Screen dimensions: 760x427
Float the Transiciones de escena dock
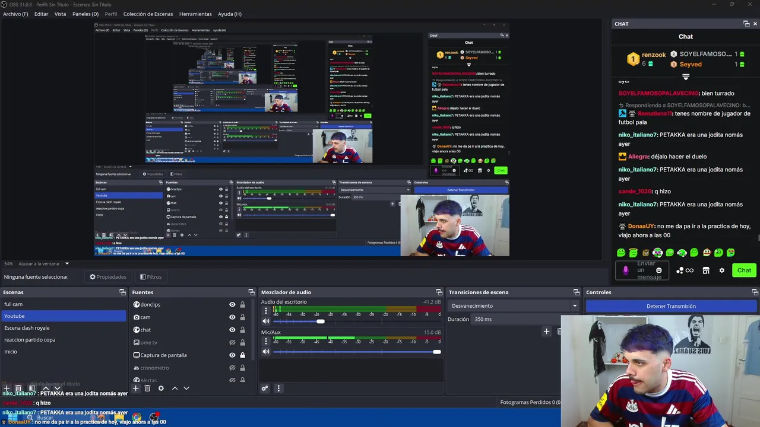click(x=577, y=292)
